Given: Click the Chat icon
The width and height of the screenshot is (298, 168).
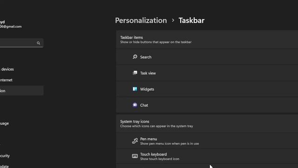Looking at the screenshot, I should (x=135, y=105).
